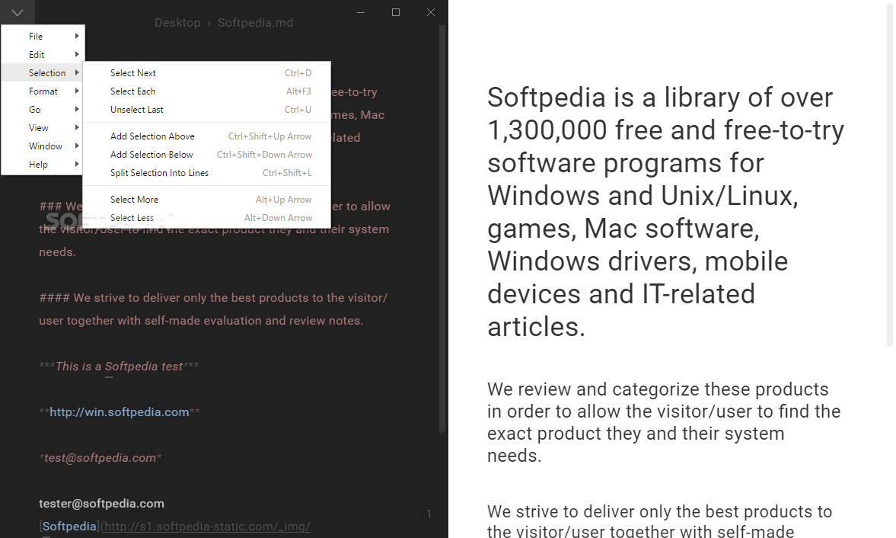Close the editor window
Viewport: 896px width, 538px height.
click(x=431, y=12)
